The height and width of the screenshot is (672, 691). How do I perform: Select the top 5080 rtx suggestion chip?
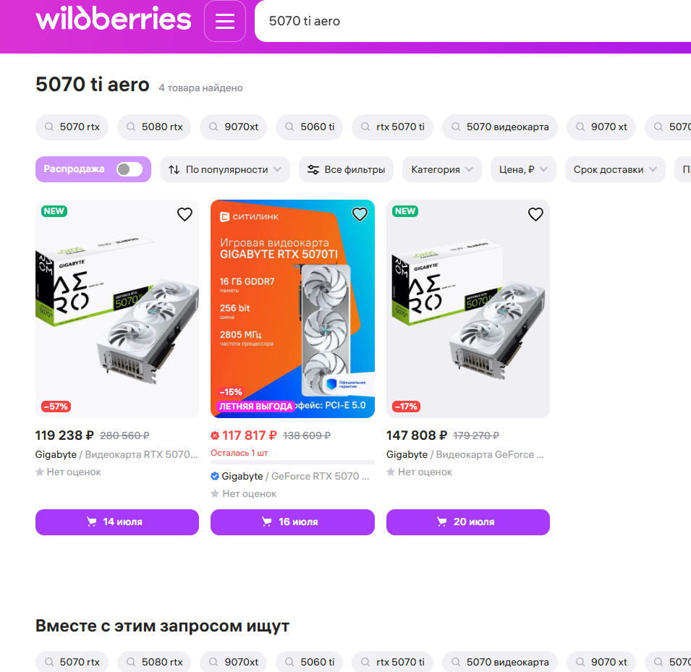pyautogui.click(x=154, y=127)
